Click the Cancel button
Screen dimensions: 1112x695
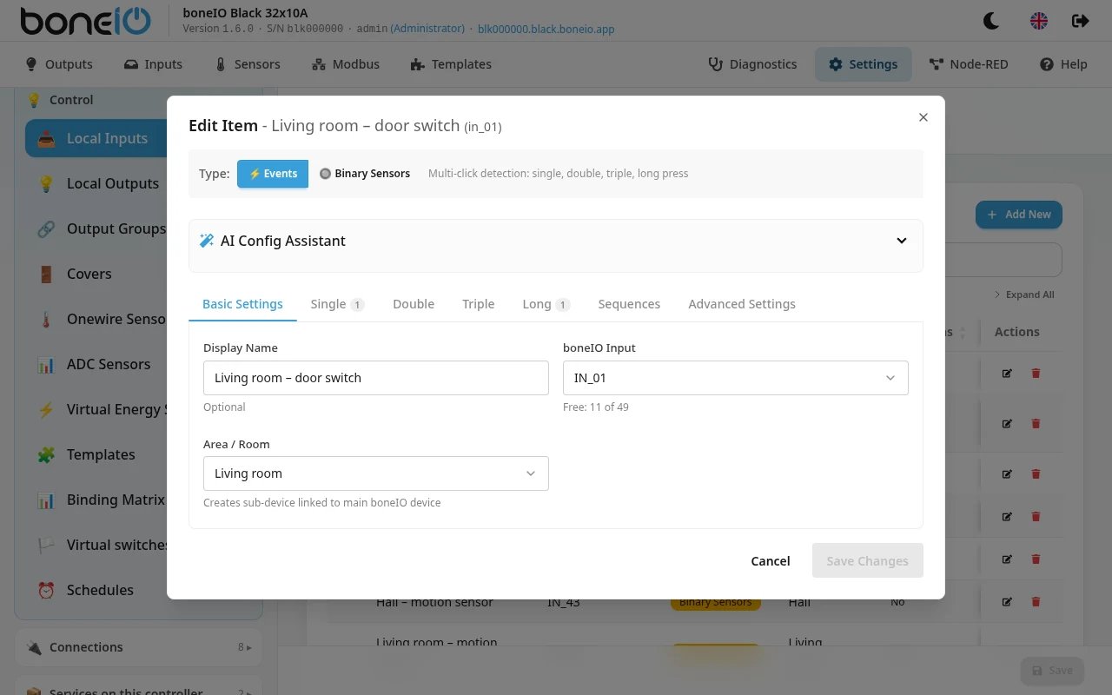[x=771, y=561]
